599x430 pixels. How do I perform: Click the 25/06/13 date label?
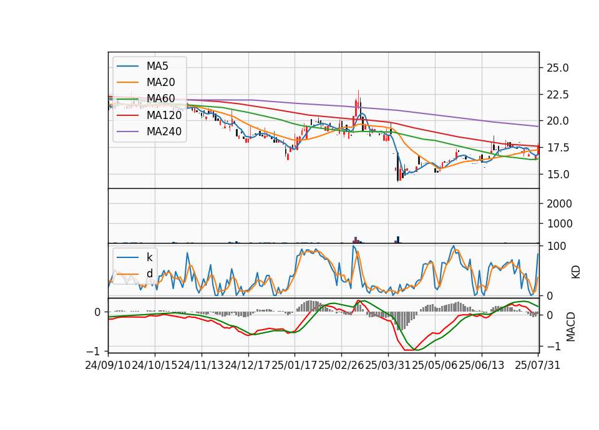click(x=481, y=366)
